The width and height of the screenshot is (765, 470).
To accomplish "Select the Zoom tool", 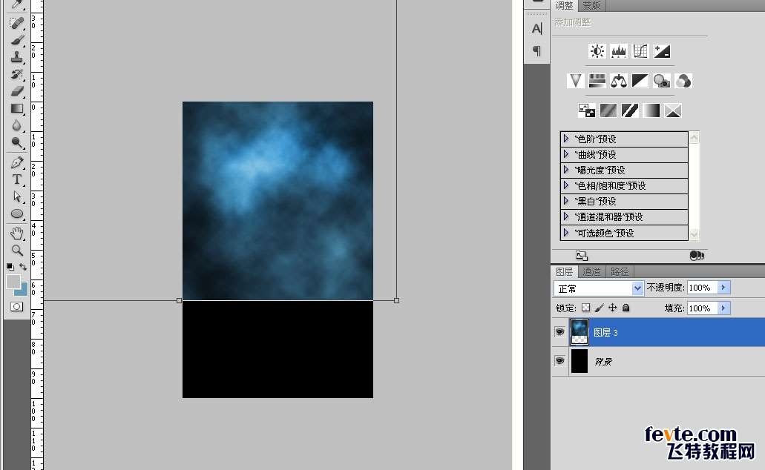I will 16,250.
